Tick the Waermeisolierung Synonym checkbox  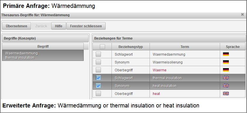point(98,62)
